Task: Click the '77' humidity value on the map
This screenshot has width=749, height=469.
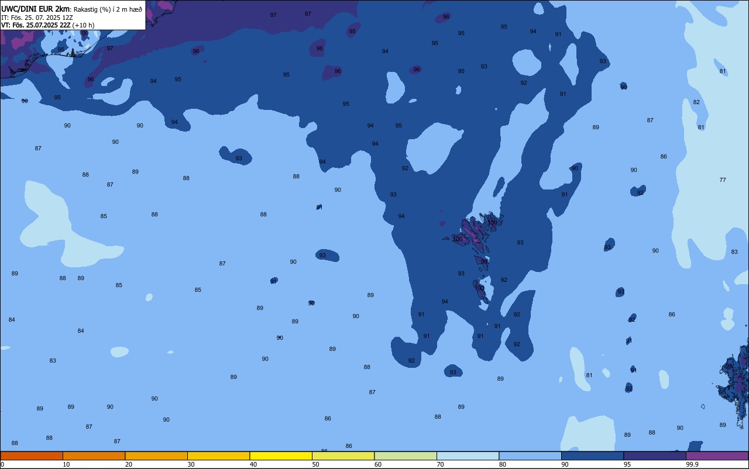Action: click(x=723, y=180)
